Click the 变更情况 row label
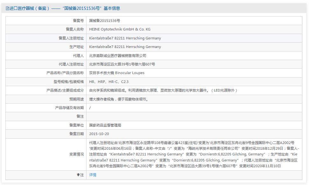 click(x=76, y=154)
